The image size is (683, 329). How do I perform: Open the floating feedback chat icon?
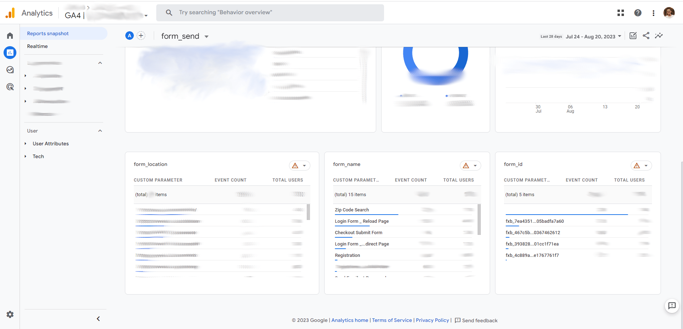point(672,306)
